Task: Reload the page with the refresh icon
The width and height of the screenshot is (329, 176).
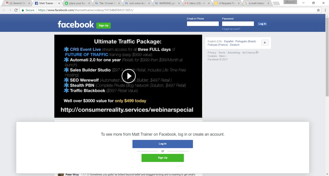Action: pyautogui.click(x=16, y=10)
